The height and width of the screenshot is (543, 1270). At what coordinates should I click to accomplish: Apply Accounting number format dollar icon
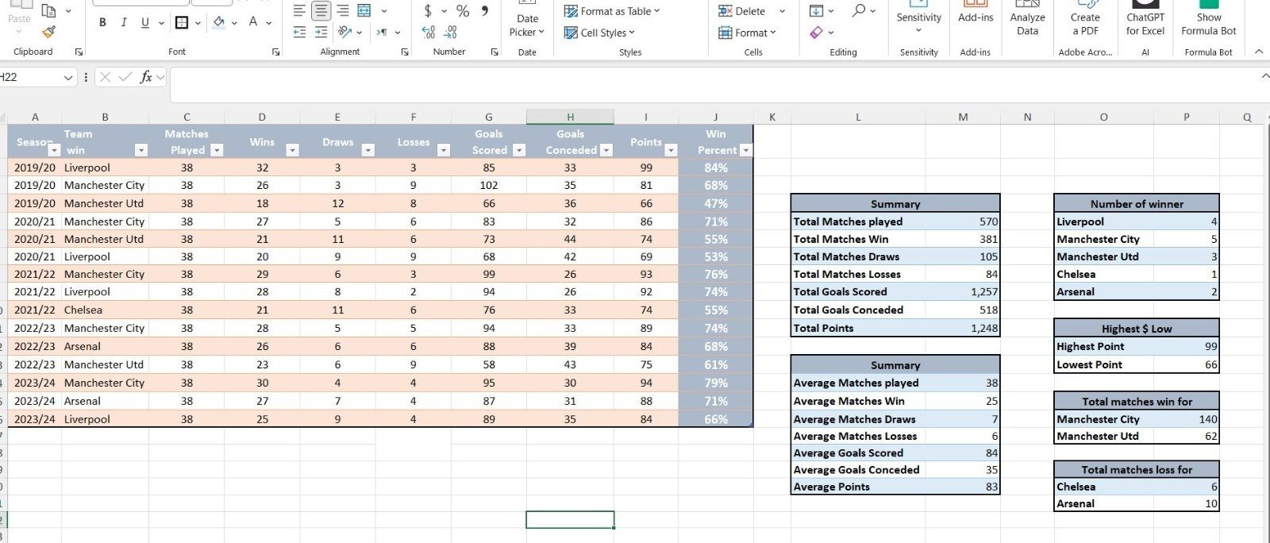point(428,11)
